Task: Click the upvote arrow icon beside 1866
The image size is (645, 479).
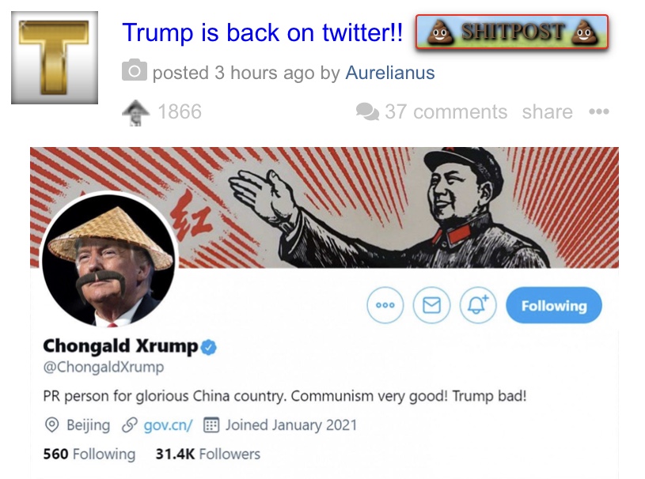Action: (135, 112)
